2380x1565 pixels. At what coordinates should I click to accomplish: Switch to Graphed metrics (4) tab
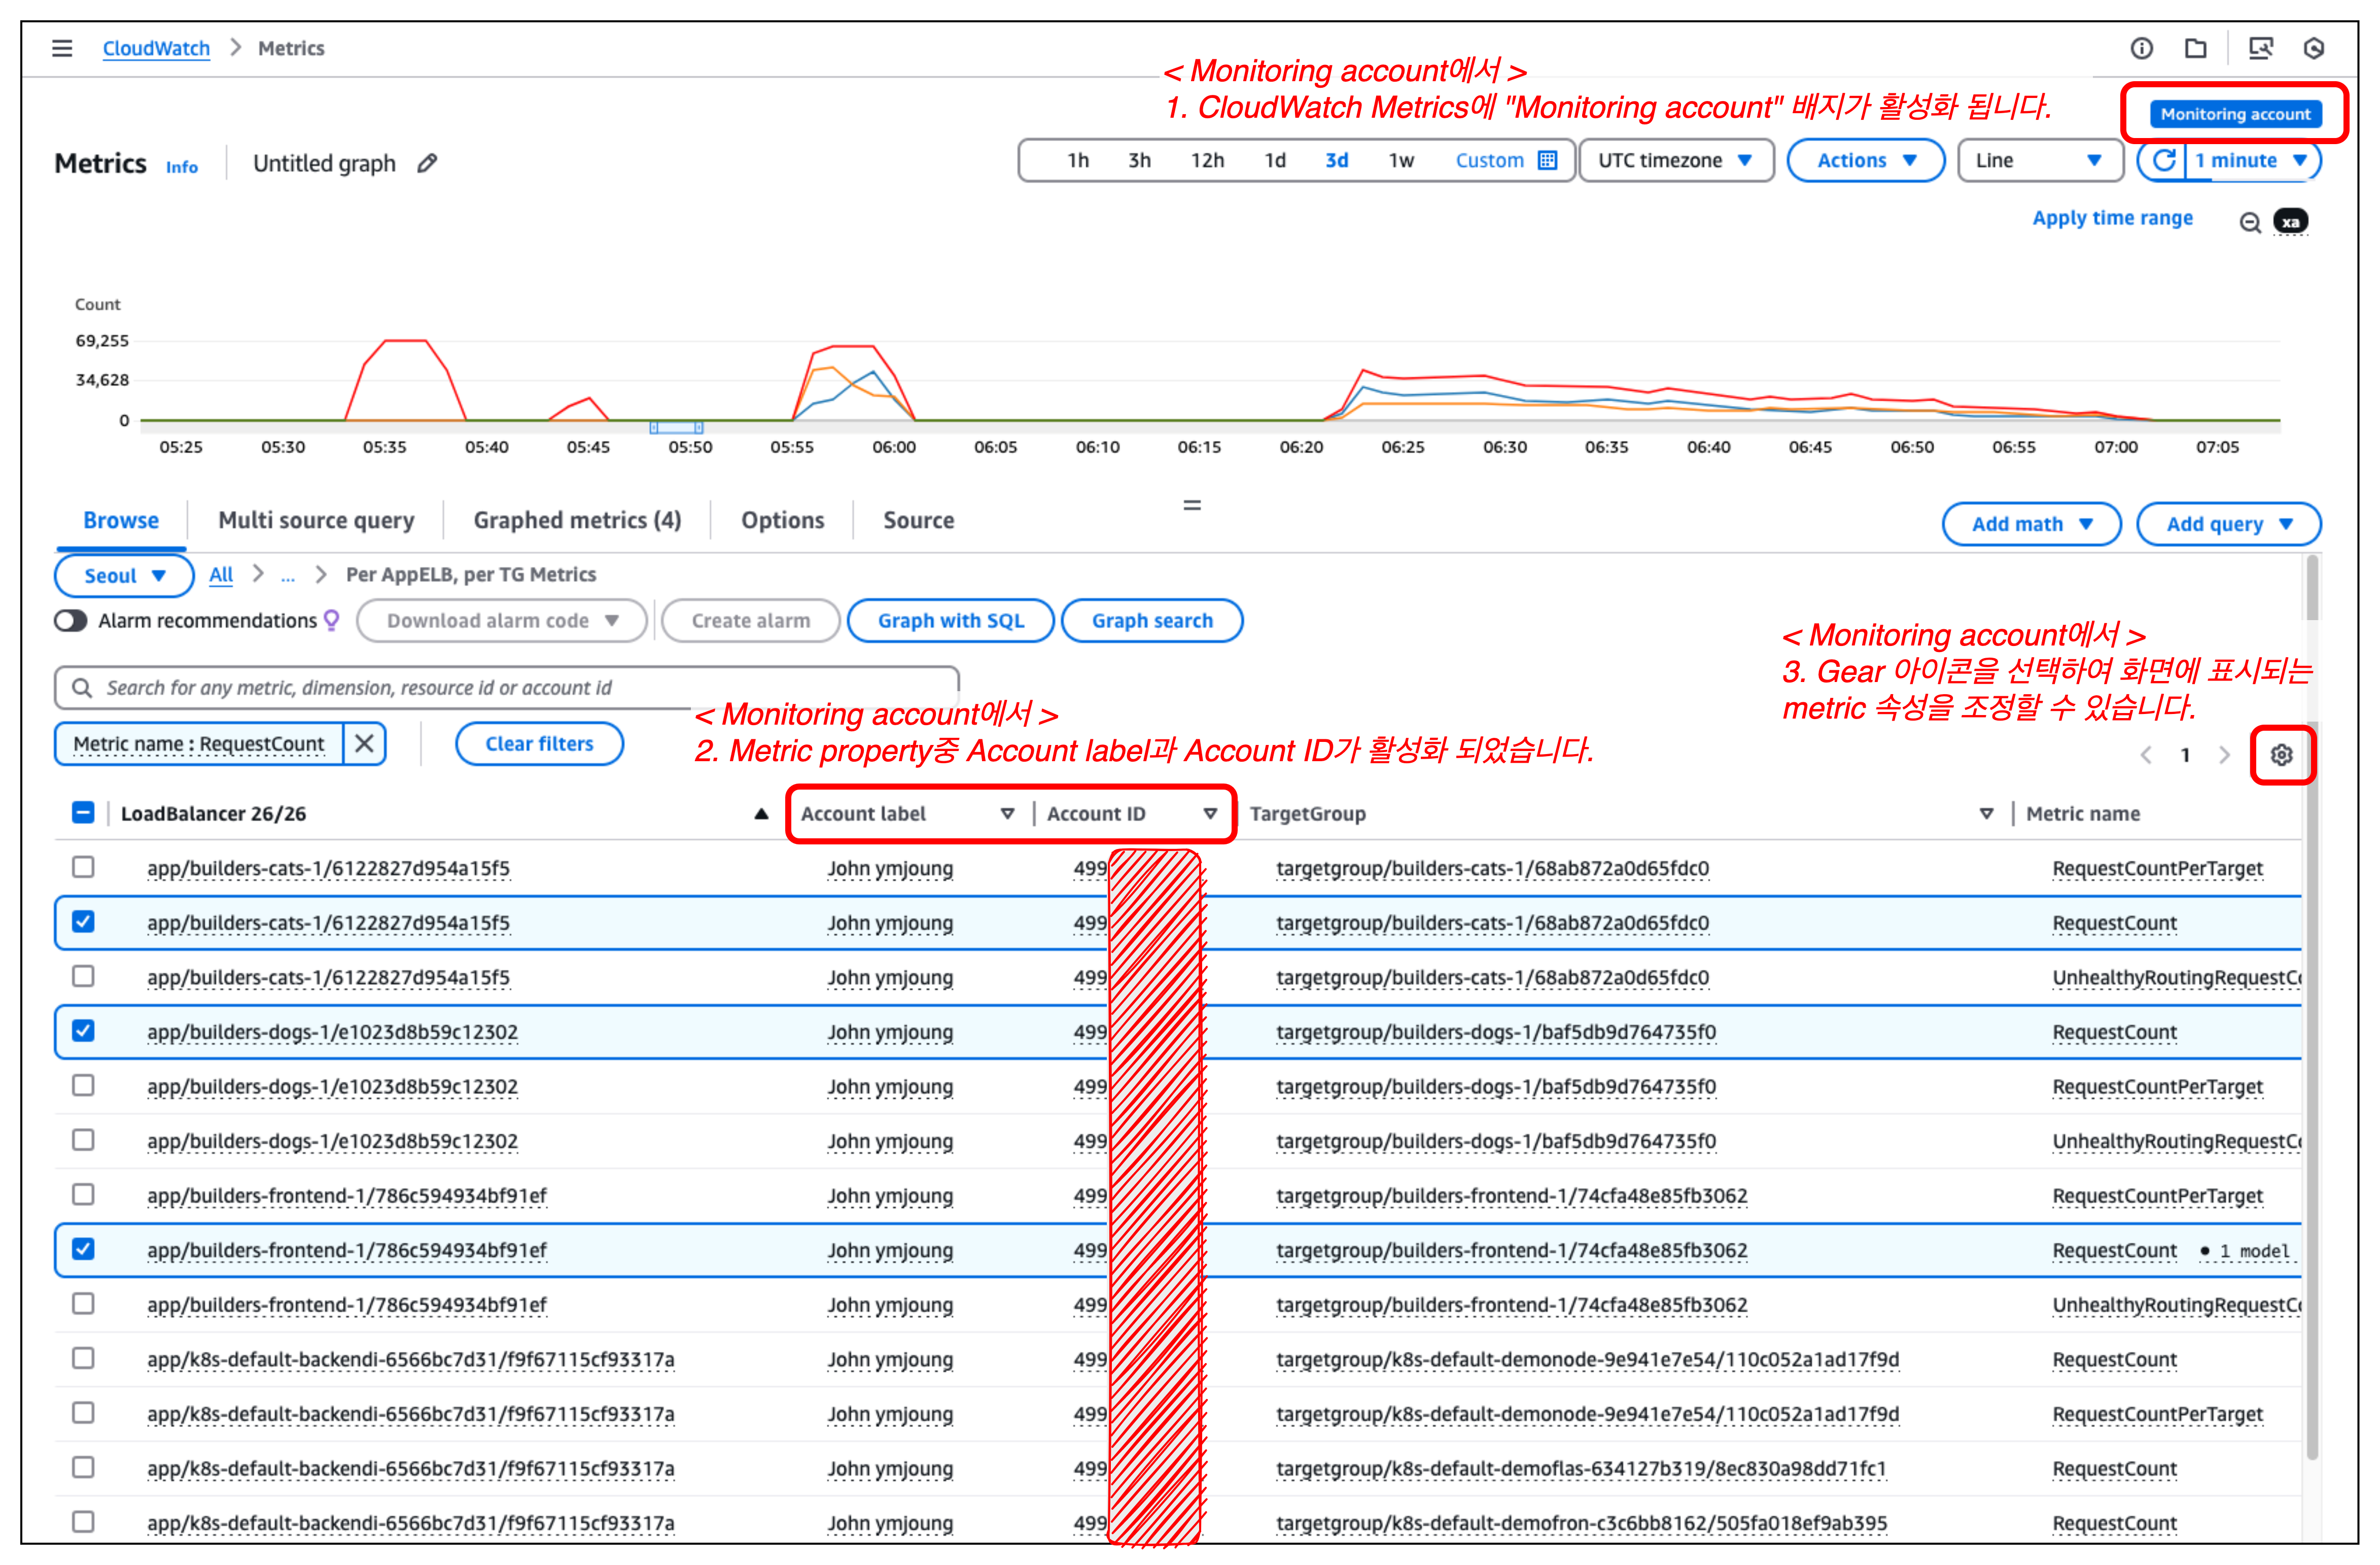click(x=577, y=520)
